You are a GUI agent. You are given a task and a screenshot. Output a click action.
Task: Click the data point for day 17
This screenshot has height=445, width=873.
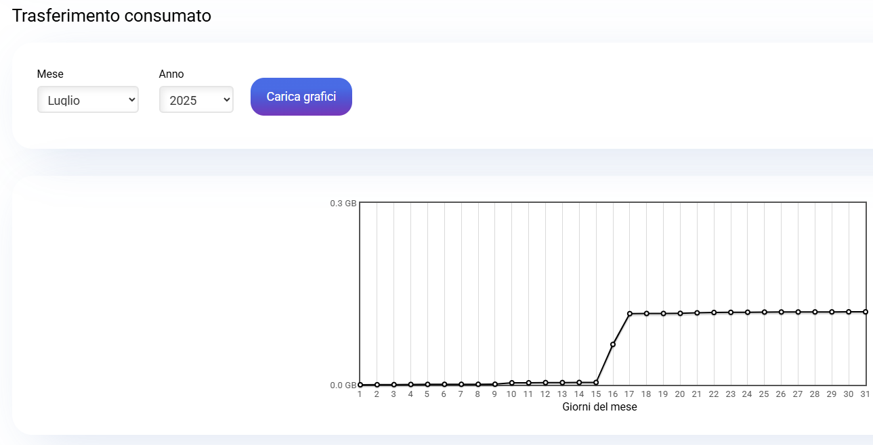(x=630, y=314)
